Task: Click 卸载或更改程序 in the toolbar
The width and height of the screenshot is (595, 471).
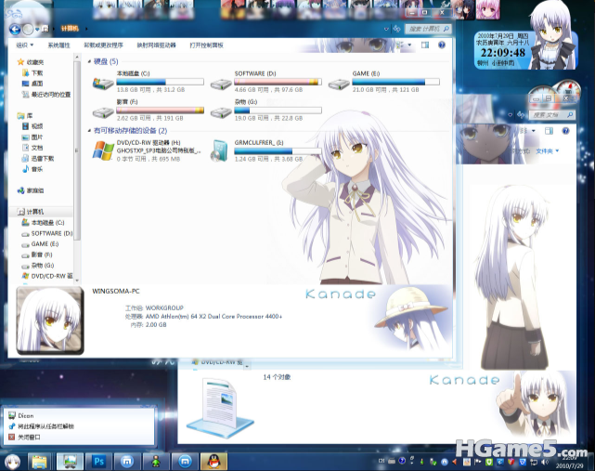Action: point(103,45)
